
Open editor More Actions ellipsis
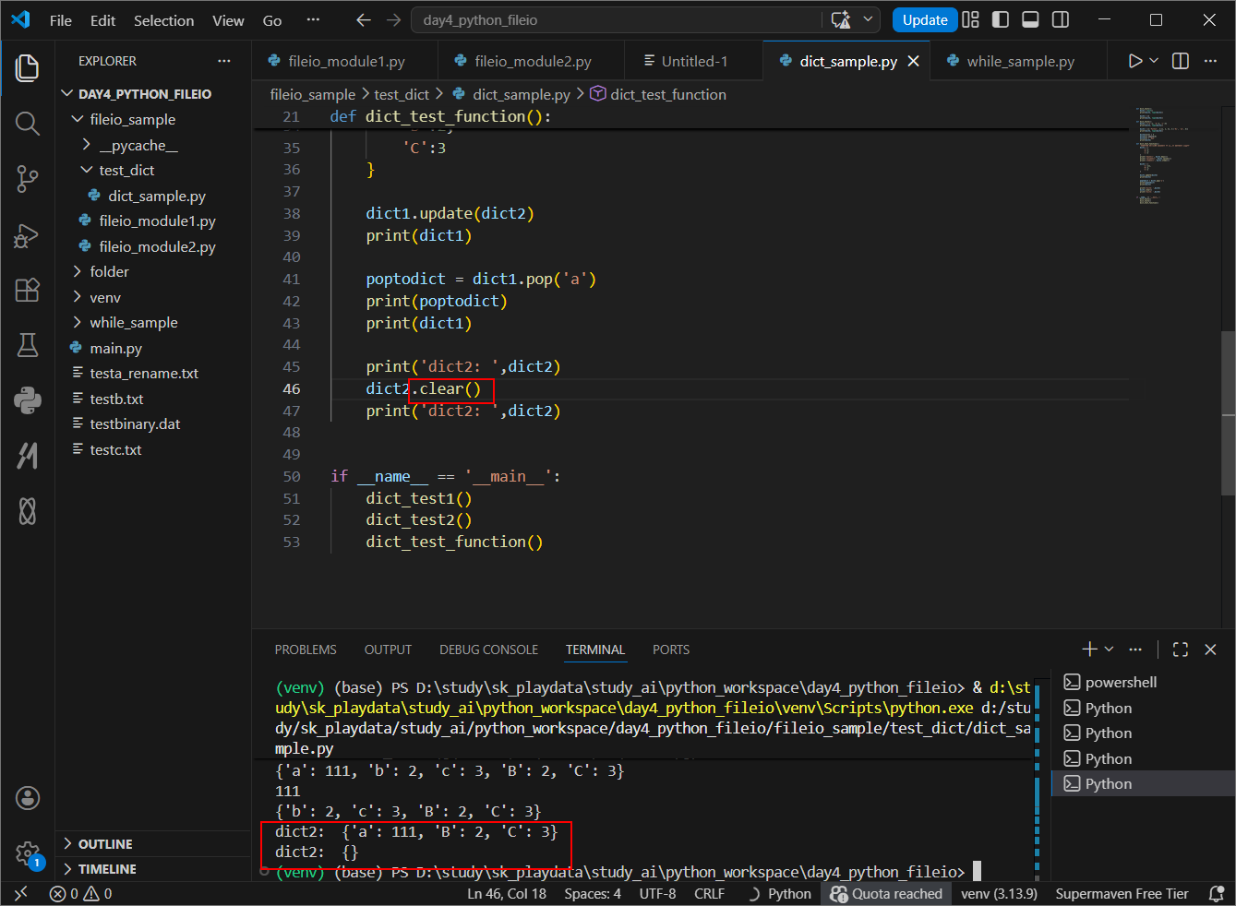coord(1211,61)
